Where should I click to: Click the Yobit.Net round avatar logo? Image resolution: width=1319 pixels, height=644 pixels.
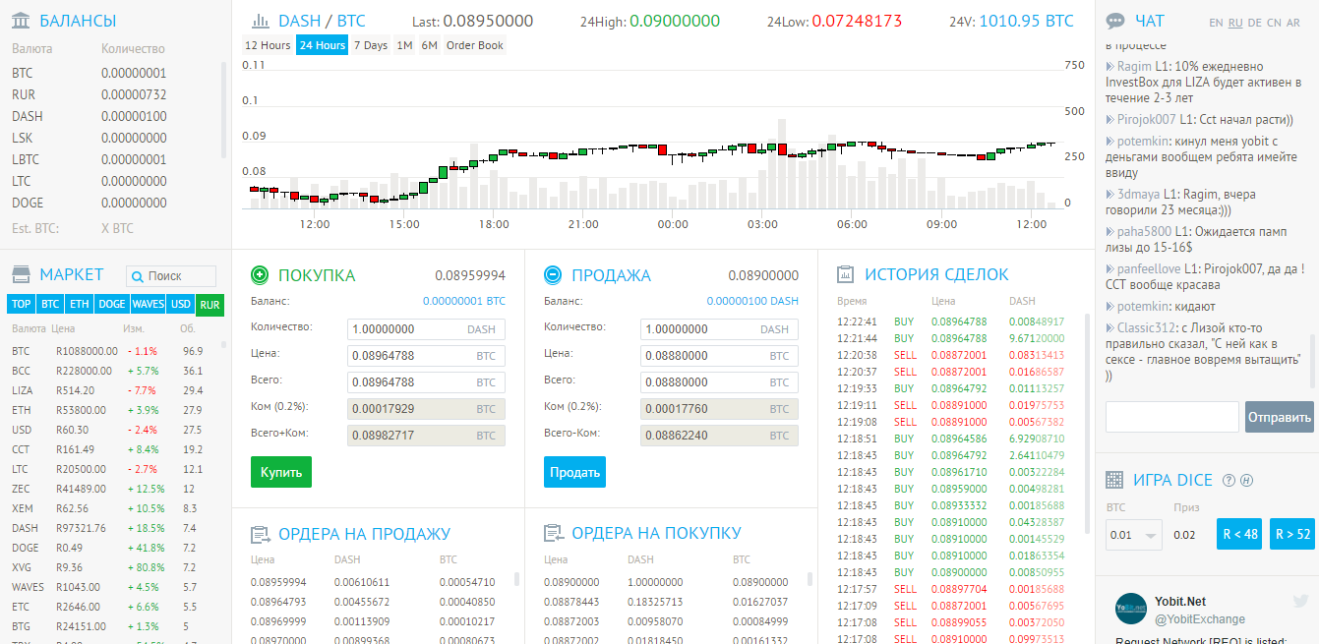click(x=1131, y=609)
